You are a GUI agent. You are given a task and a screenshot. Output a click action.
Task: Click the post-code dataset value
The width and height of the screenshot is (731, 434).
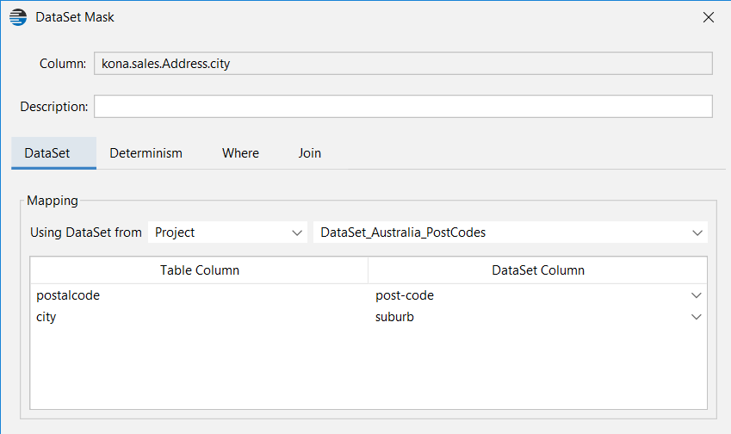tap(405, 295)
